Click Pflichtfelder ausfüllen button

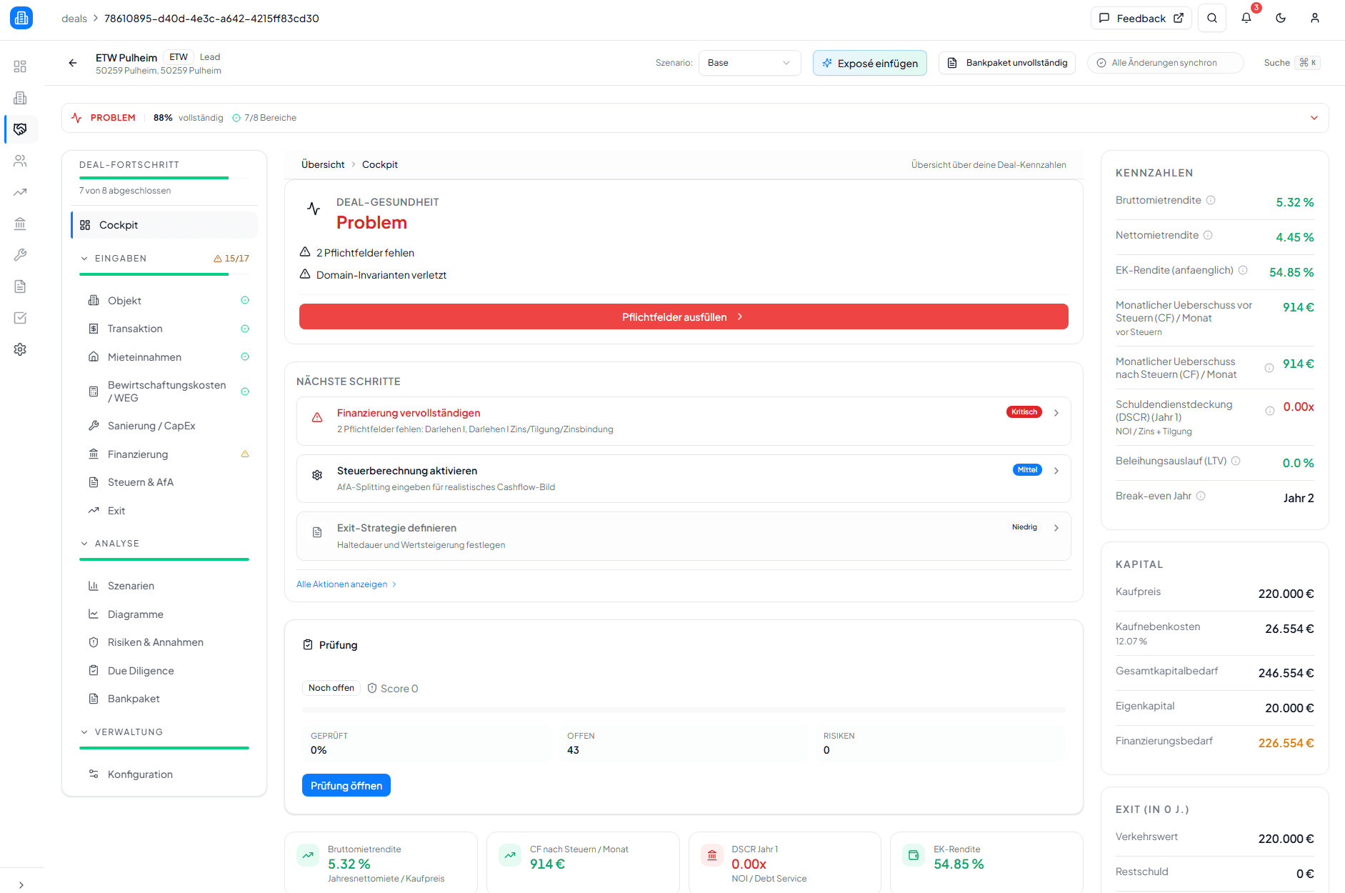[683, 316]
